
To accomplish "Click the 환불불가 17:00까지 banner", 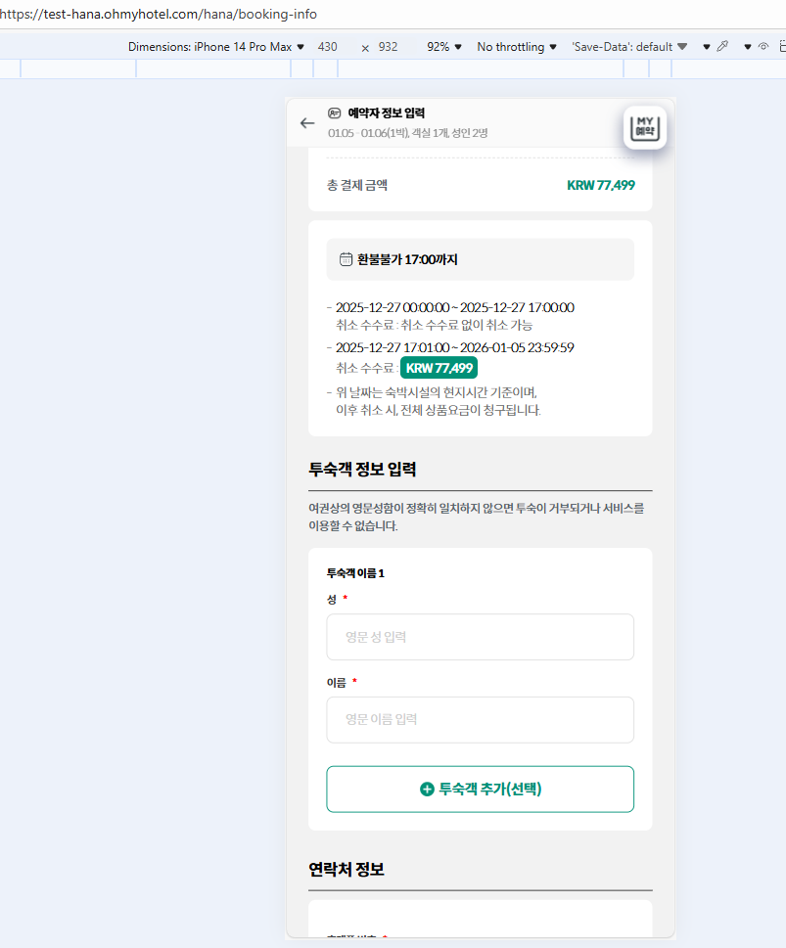I will click(481, 259).
